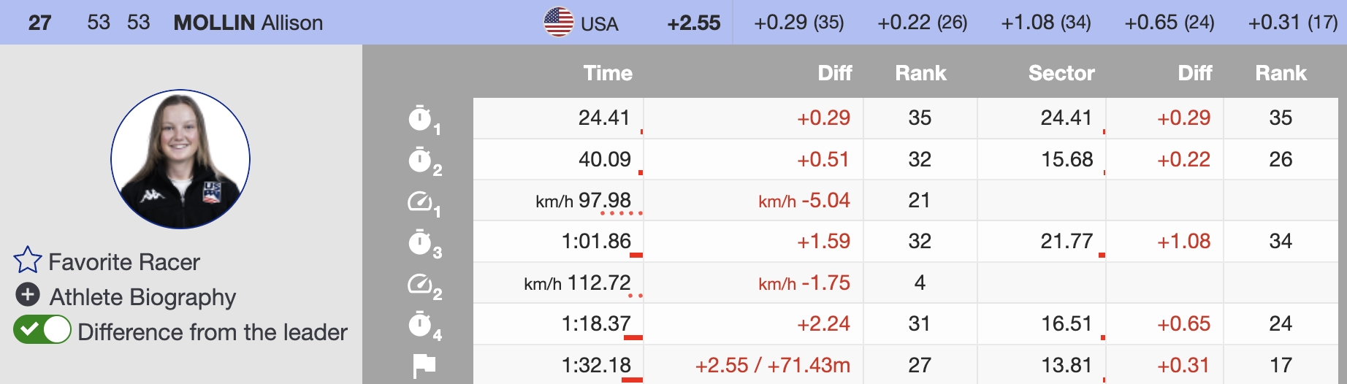Screen dimensions: 1347x384
Task: Toggle Difference from the leader switch
Action: 42,330
